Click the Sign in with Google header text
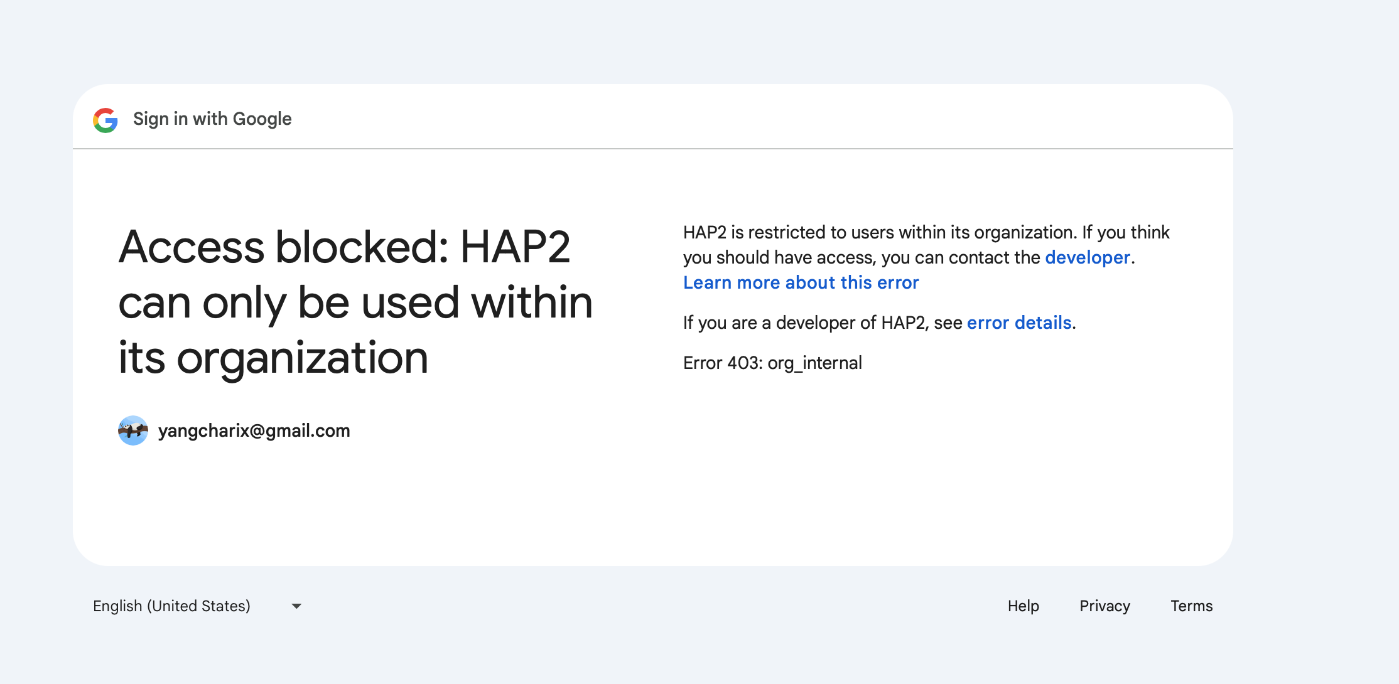 click(x=212, y=119)
